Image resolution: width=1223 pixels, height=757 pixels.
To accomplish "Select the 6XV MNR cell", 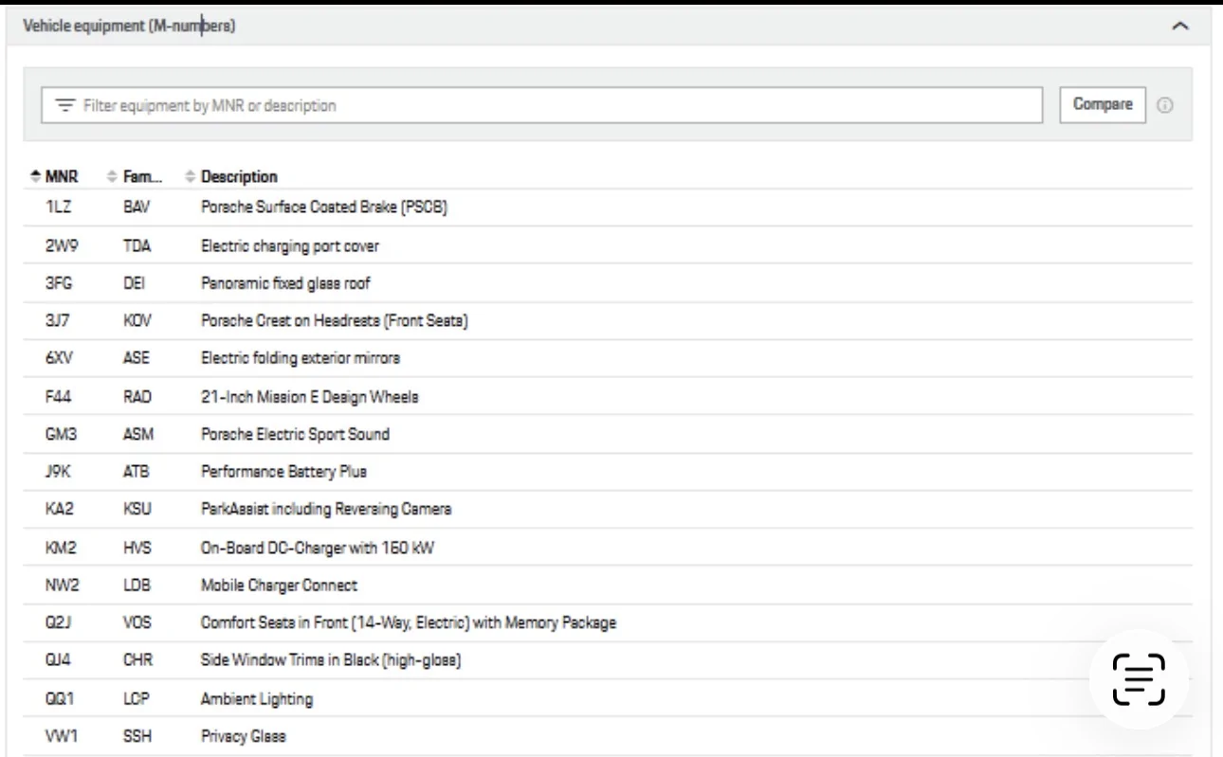I will coord(60,358).
